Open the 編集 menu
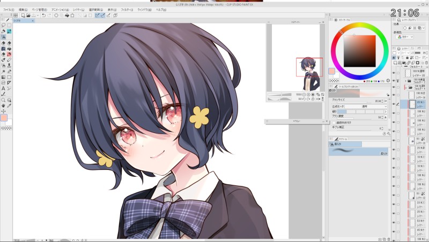429x242 pixels. (23, 10)
